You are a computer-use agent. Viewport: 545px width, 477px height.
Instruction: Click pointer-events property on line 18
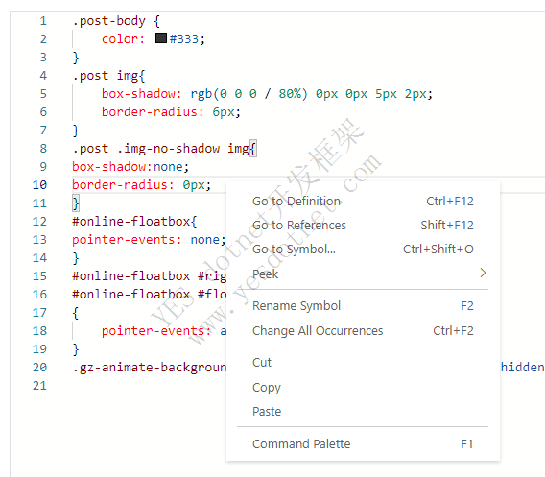tap(154, 331)
